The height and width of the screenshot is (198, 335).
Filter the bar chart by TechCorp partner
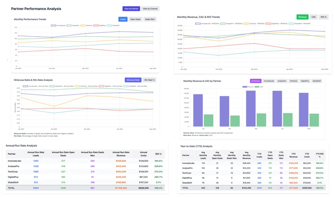pos(293,81)
